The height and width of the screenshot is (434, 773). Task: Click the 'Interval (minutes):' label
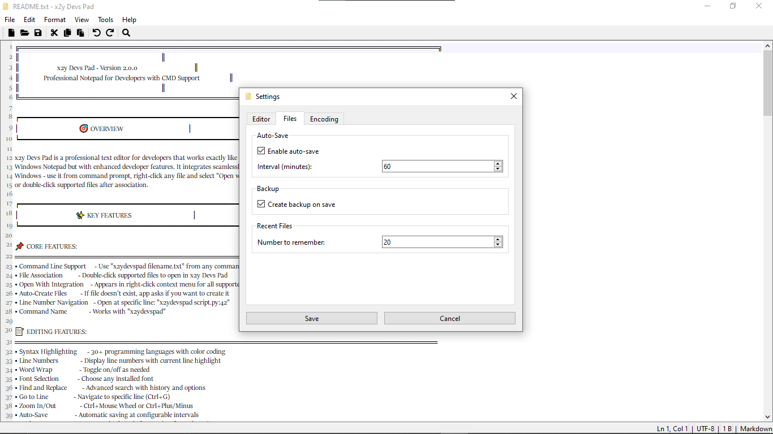pos(285,167)
